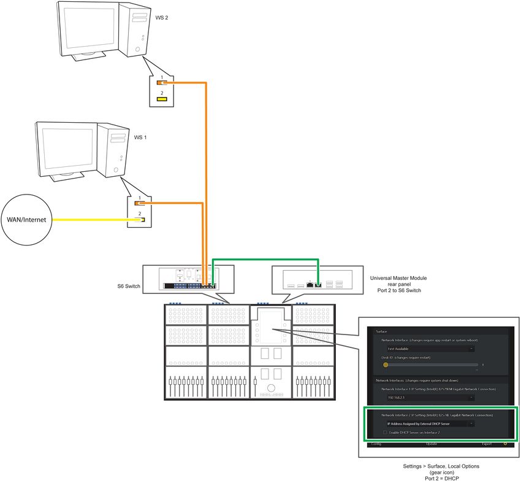Click the WAN/Internet circle
Image resolution: width=521 pixels, height=483 pixels.
26,220
